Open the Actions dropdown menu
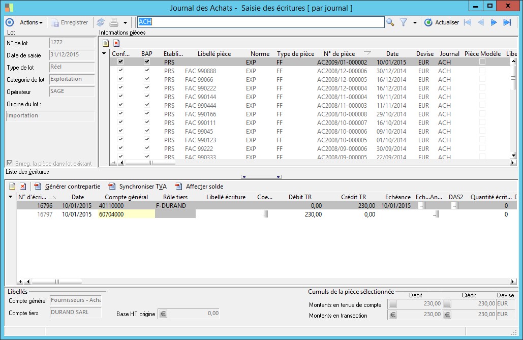Viewport: 523px width, 340px height. 31,22
